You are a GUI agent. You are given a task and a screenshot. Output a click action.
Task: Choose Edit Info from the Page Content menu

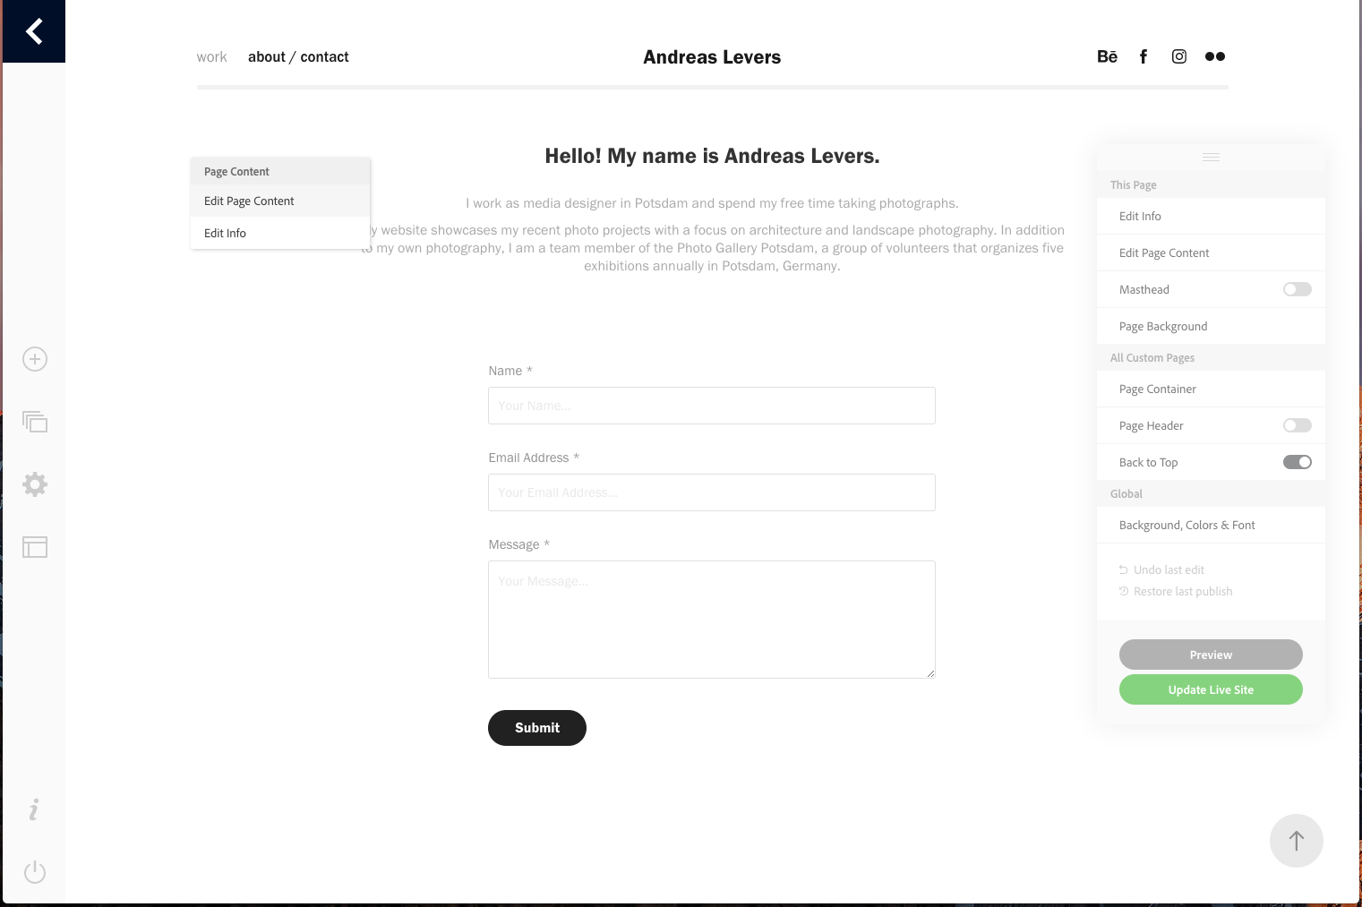point(225,233)
